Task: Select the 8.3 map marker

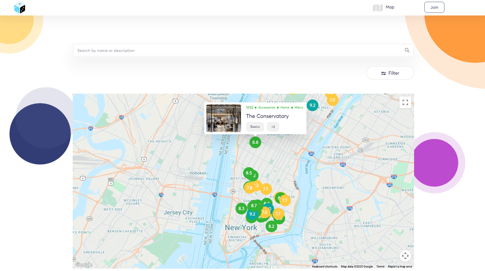Action: tap(241, 209)
